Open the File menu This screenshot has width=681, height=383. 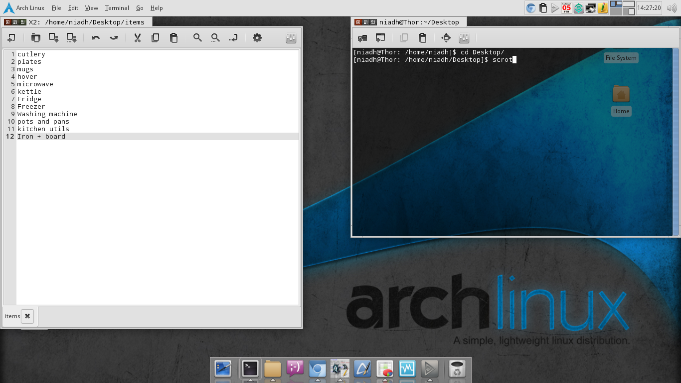pos(56,8)
